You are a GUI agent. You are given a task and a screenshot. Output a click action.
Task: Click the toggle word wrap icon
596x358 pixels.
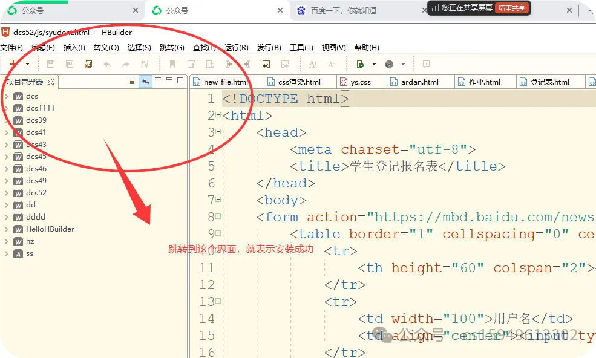click(x=266, y=64)
